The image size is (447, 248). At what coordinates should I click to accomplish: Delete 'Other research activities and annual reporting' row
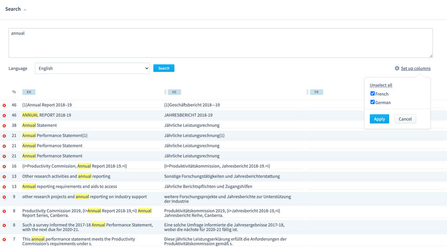click(4, 177)
